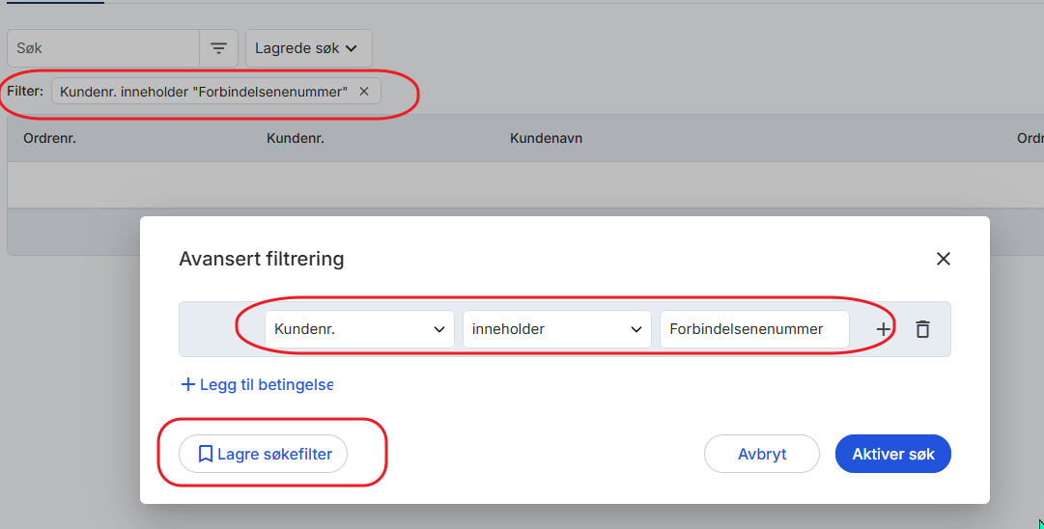1044x529 pixels.
Task: Select the Kundenavn column header
Action: tap(546, 138)
